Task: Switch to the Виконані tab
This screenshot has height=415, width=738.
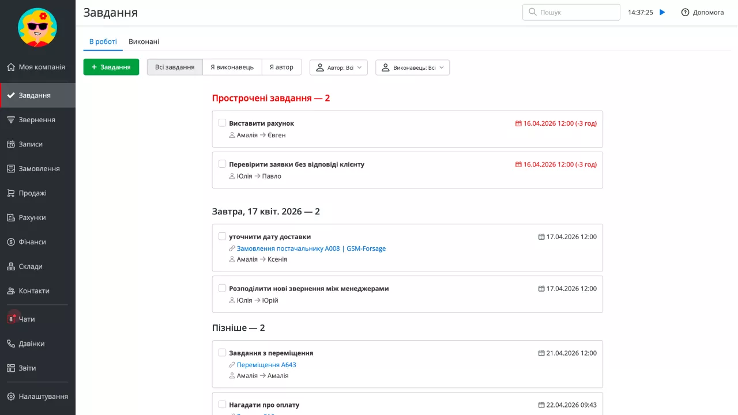Action: tap(144, 41)
